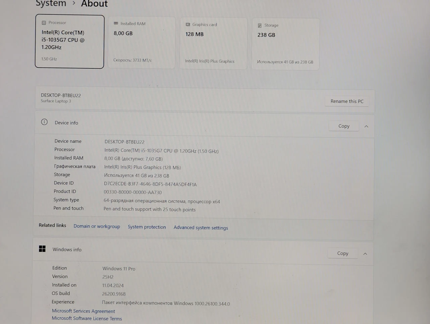Open Domain or workgroup link

tap(97, 226)
